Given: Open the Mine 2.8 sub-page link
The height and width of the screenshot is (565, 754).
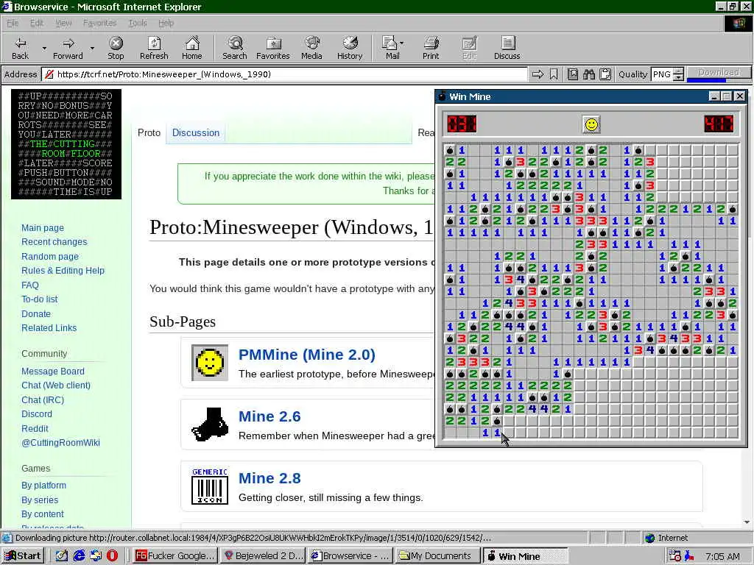Looking at the screenshot, I should click(x=269, y=478).
